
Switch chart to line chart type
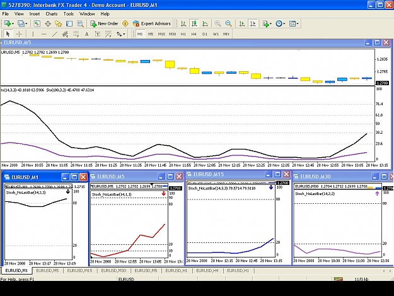[x=205, y=23]
